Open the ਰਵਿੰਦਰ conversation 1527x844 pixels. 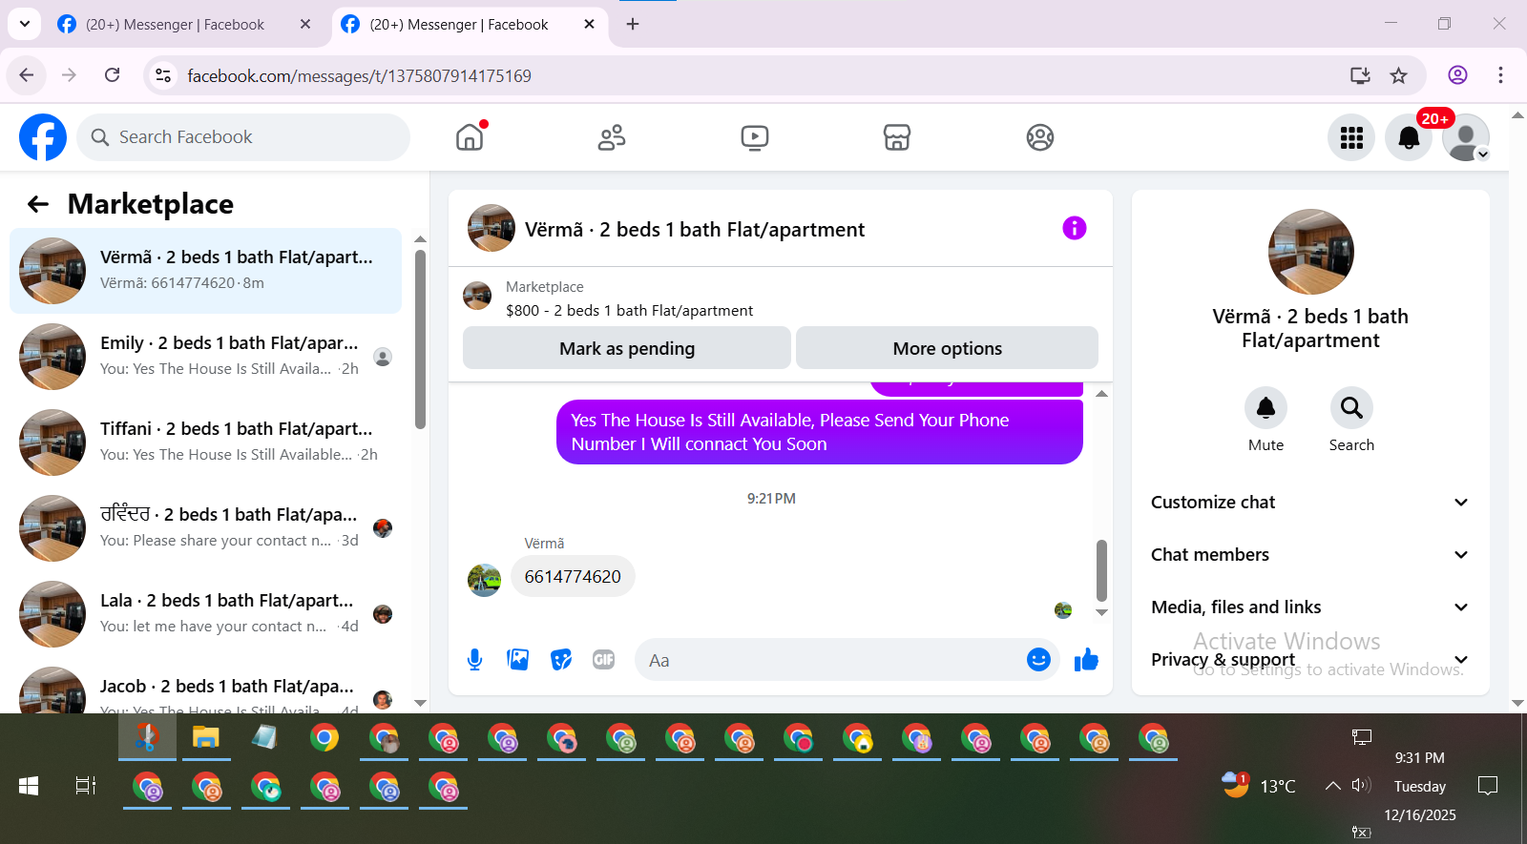click(205, 528)
